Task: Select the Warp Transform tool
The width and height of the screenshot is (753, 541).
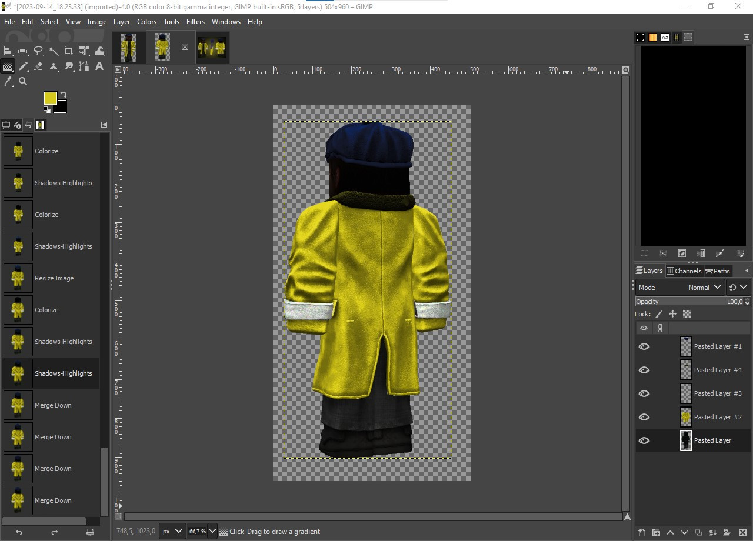Action: (x=99, y=51)
